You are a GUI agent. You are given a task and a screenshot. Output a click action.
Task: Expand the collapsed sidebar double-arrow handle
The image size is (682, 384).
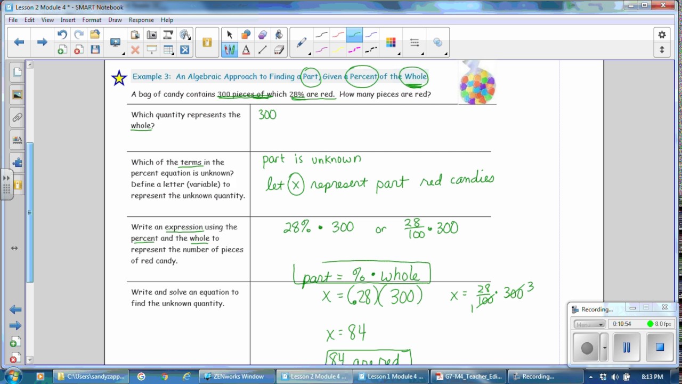pos(6,184)
